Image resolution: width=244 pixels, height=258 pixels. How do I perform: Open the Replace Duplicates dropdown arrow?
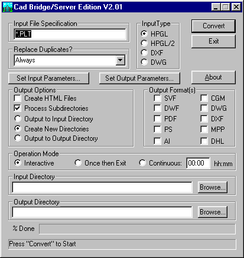click(121, 60)
